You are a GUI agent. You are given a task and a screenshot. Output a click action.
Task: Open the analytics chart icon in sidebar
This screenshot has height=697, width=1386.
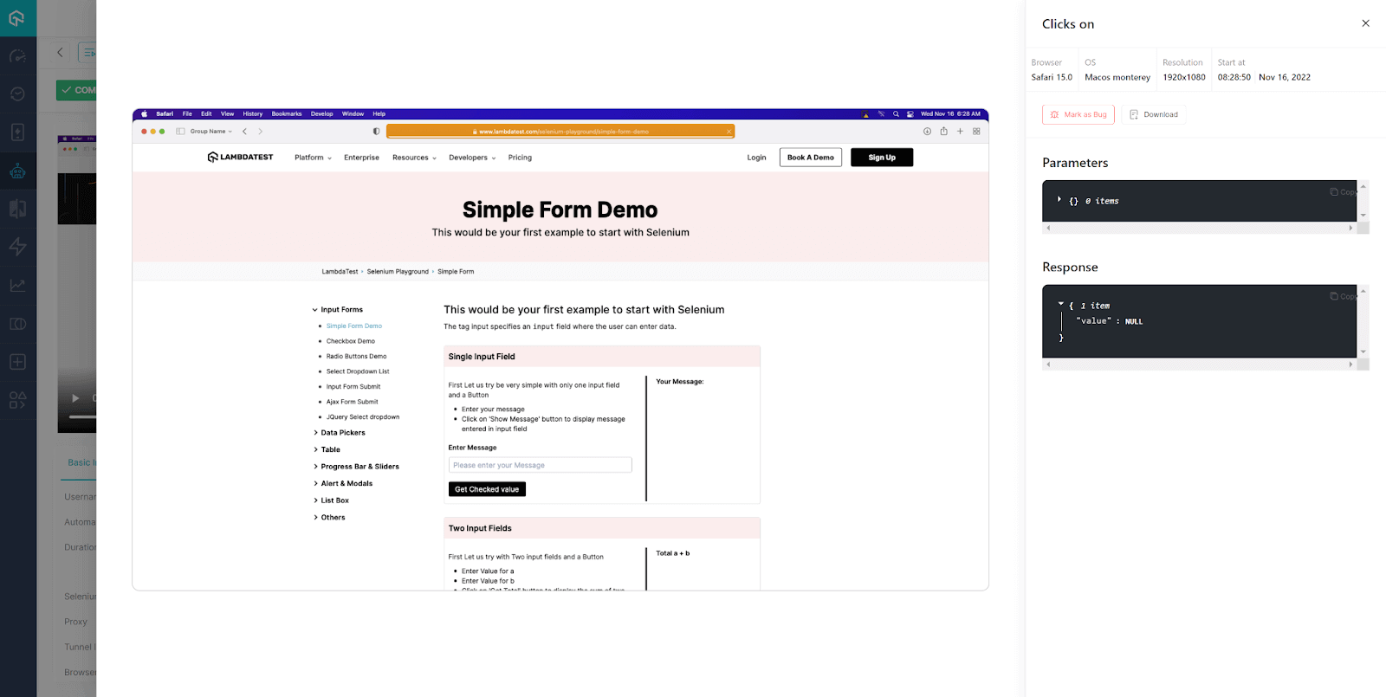point(17,286)
